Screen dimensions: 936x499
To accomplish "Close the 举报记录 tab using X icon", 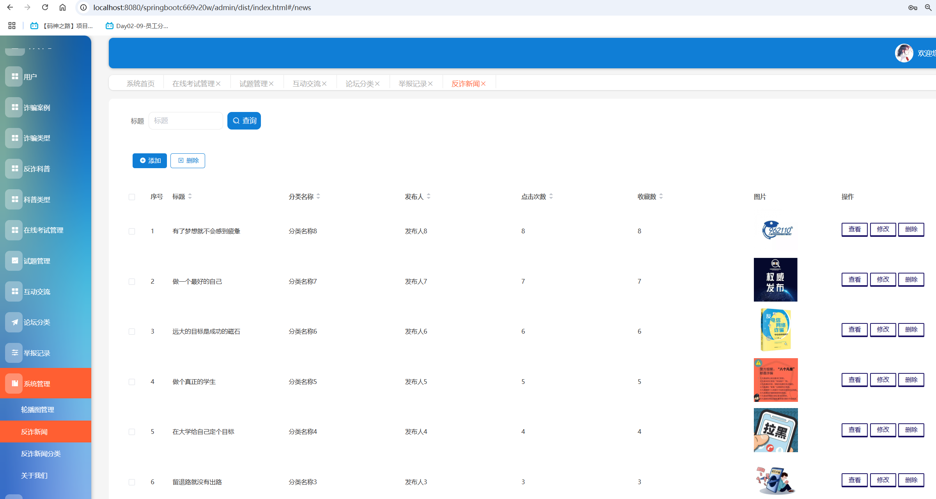I will click(431, 84).
